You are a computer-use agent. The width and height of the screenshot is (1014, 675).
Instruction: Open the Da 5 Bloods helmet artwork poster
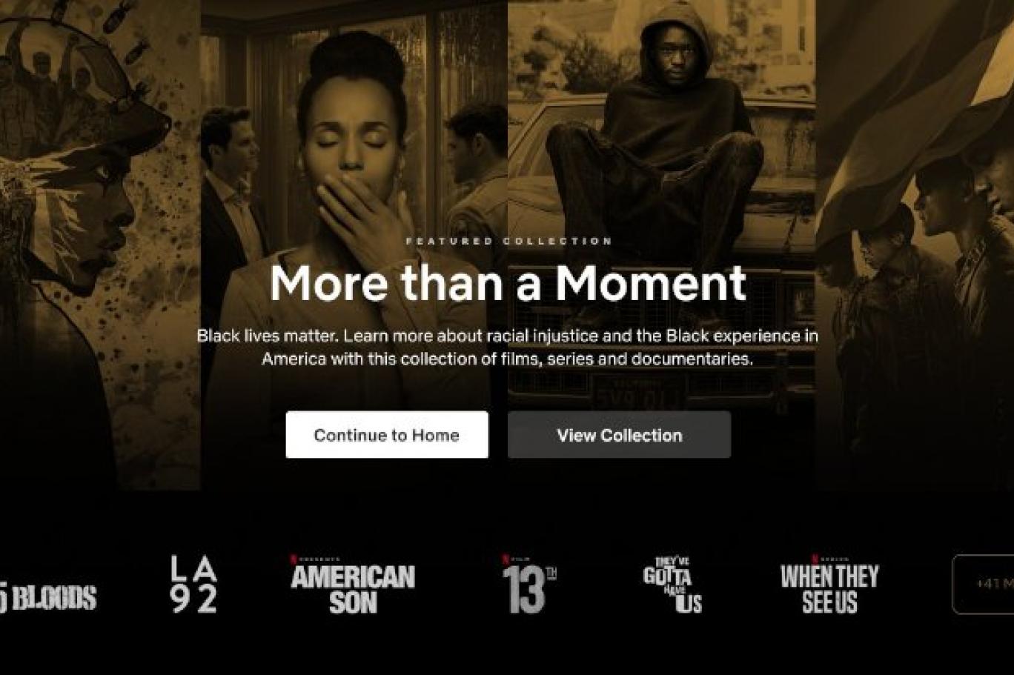point(100,245)
